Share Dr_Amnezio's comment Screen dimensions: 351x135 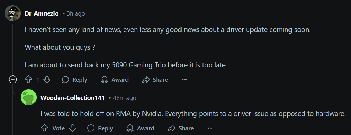coord(155,80)
